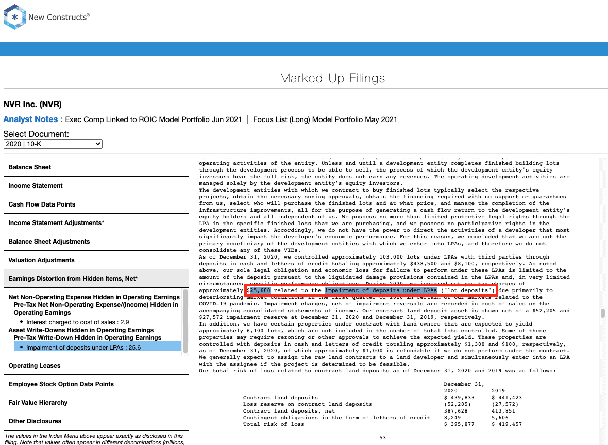608x445 pixels.
Task: Select 'Interest charged to cost of sales : 2.9'
Action: click(x=78, y=322)
